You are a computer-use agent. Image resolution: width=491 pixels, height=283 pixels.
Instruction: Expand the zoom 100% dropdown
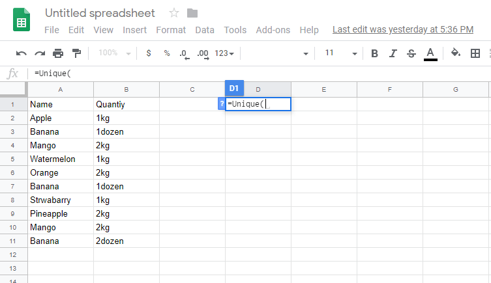click(x=114, y=53)
